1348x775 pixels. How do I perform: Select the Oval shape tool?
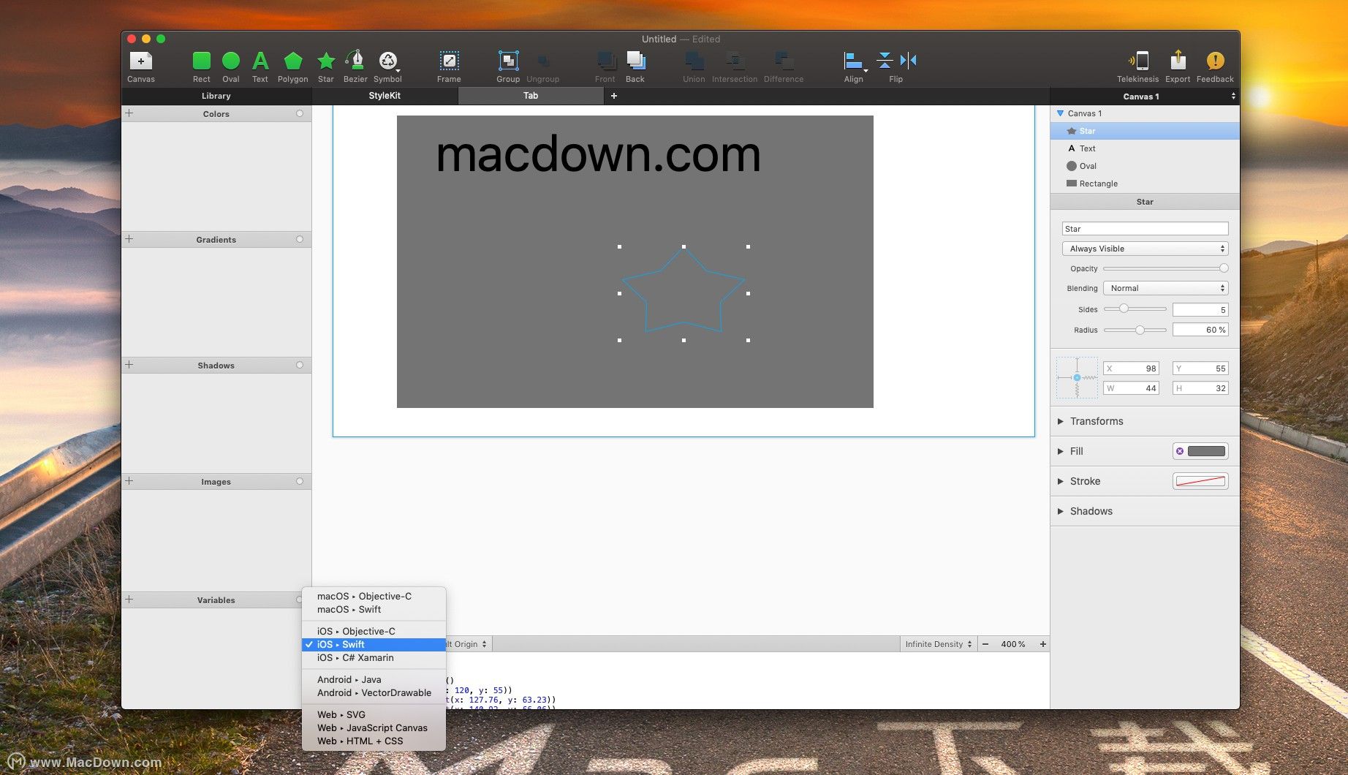(231, 61)
